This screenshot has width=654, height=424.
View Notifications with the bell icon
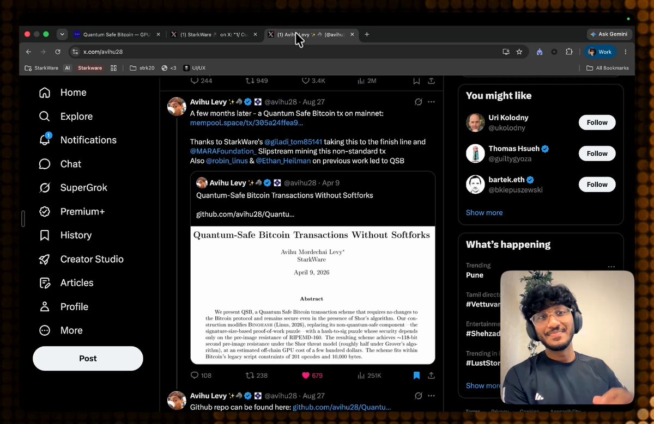pyautogui.click(x=77, y=140)
